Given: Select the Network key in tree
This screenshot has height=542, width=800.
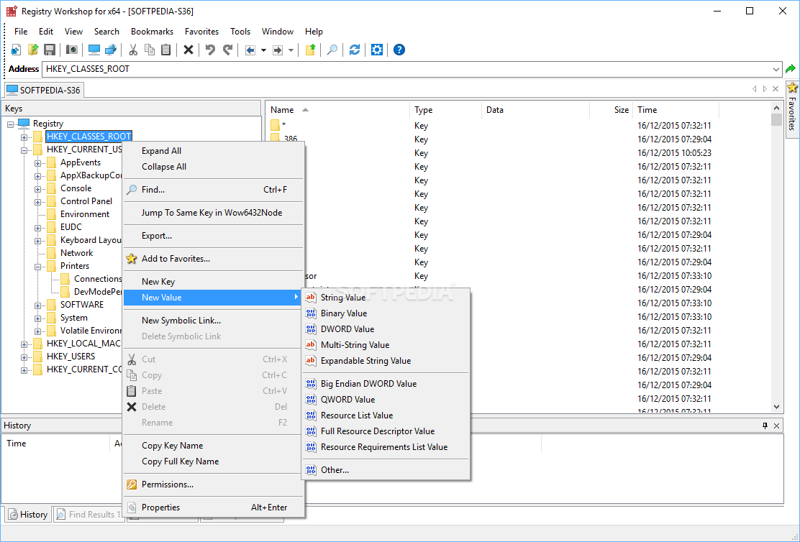Looking at the screenshot, I should coord(76,253).
